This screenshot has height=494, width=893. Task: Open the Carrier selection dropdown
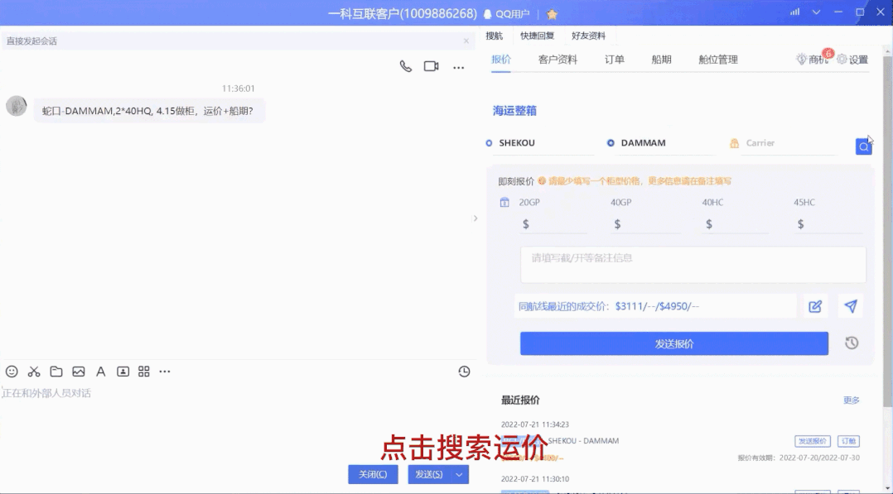click(x=779, y=142)
